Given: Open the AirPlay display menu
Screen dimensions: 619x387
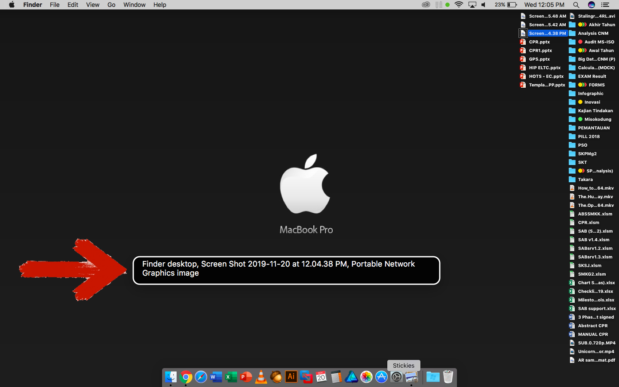Looking at the screenshot, I should pyautogui.click(x=472, y=5).
